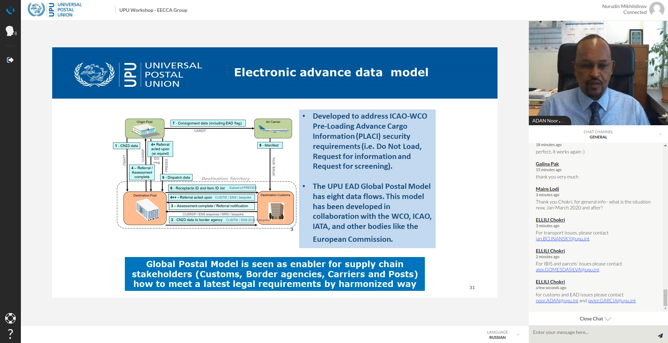Click ELLILI Chokri name above customs message
This screenshot has width=668, height=343.
(550, 282)
